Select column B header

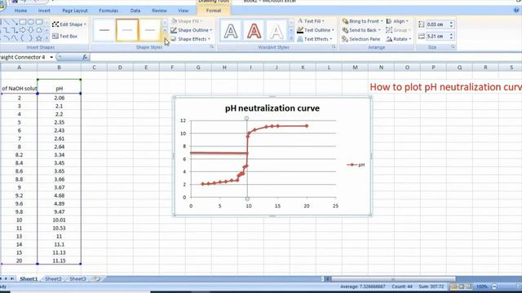click(59, 68)
